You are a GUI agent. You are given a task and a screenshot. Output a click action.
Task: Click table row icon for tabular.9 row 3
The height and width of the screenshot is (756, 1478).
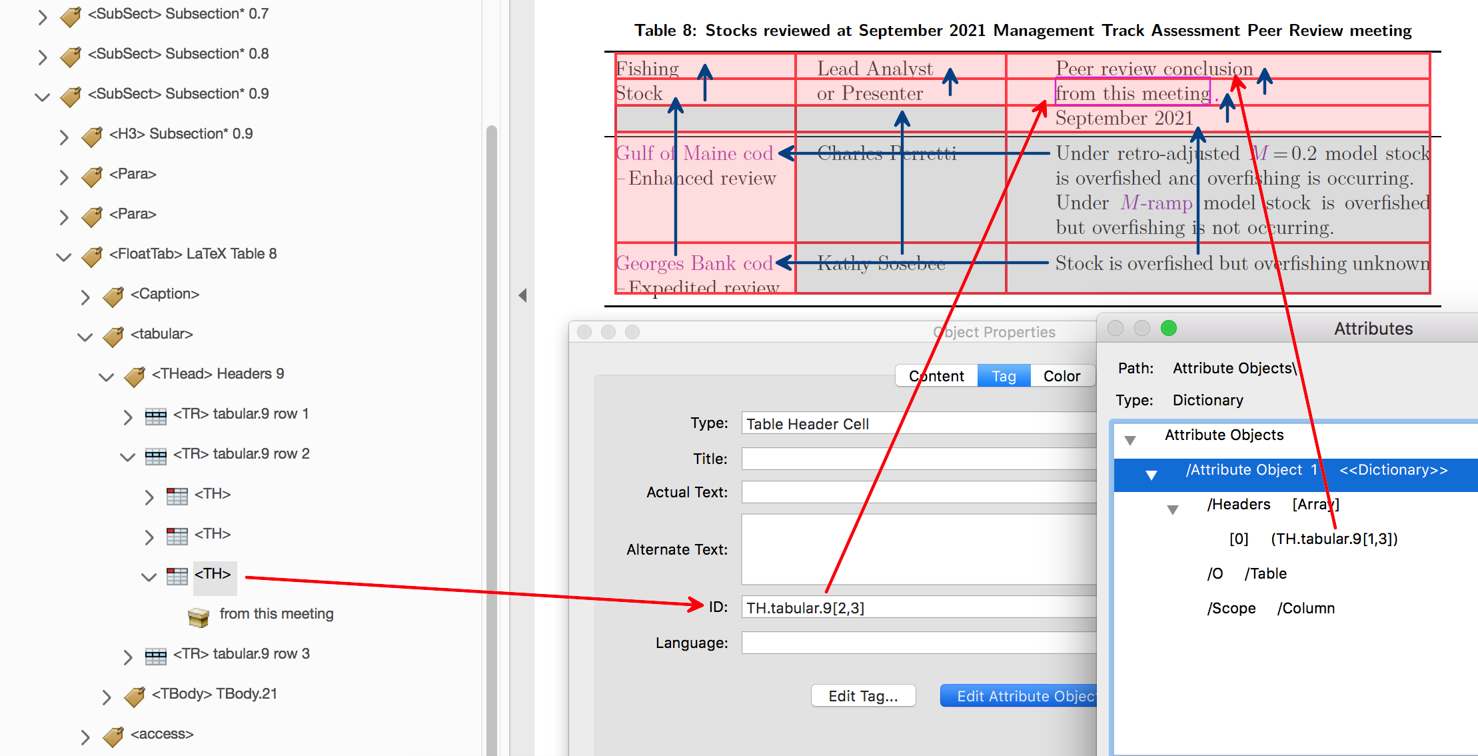[x=155, y=656]
